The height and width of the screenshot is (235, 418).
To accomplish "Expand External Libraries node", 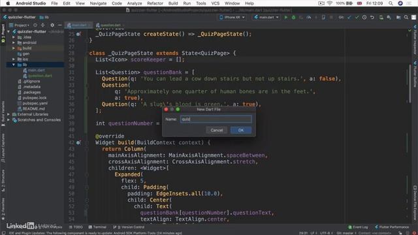I will [x=8, y=114].
